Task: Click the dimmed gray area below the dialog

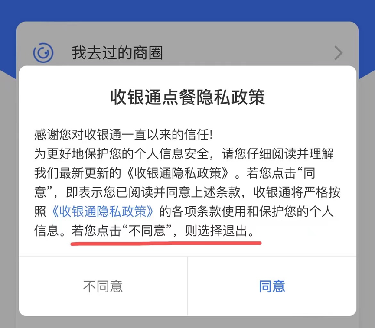Action: point(187,322)
